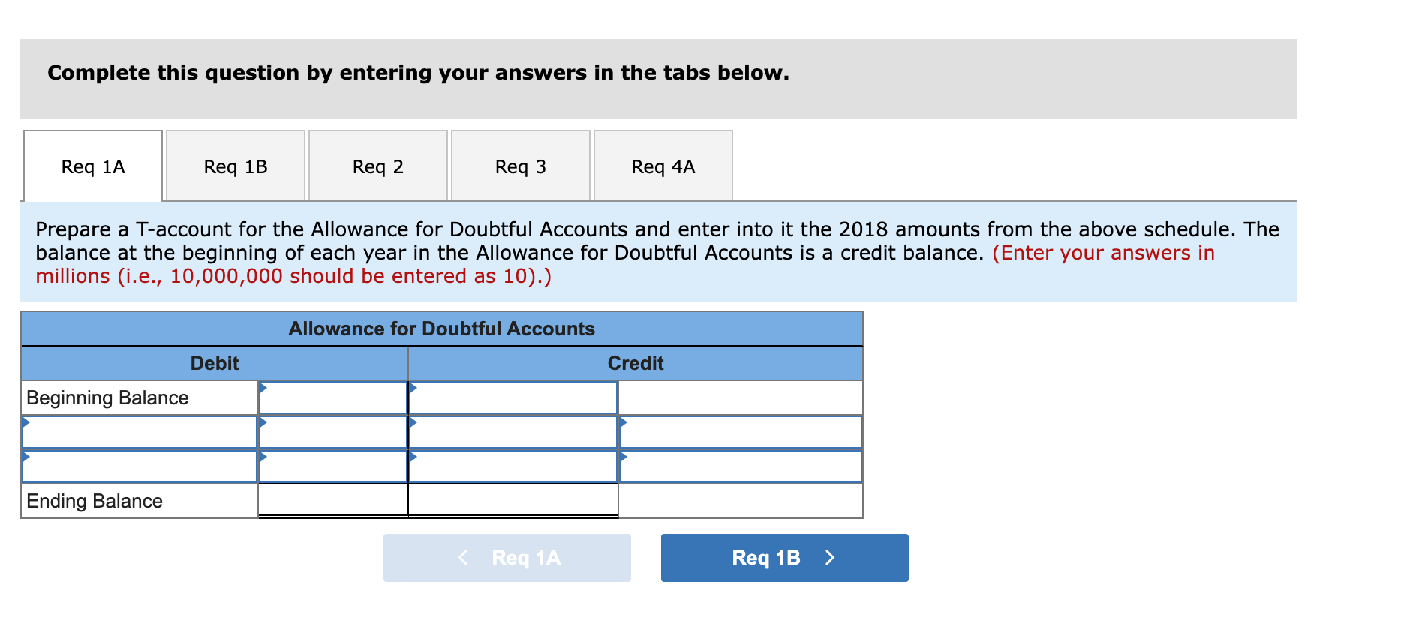Open the Req 2 tab
The image size is (1416, 636).
pos(377,166)
